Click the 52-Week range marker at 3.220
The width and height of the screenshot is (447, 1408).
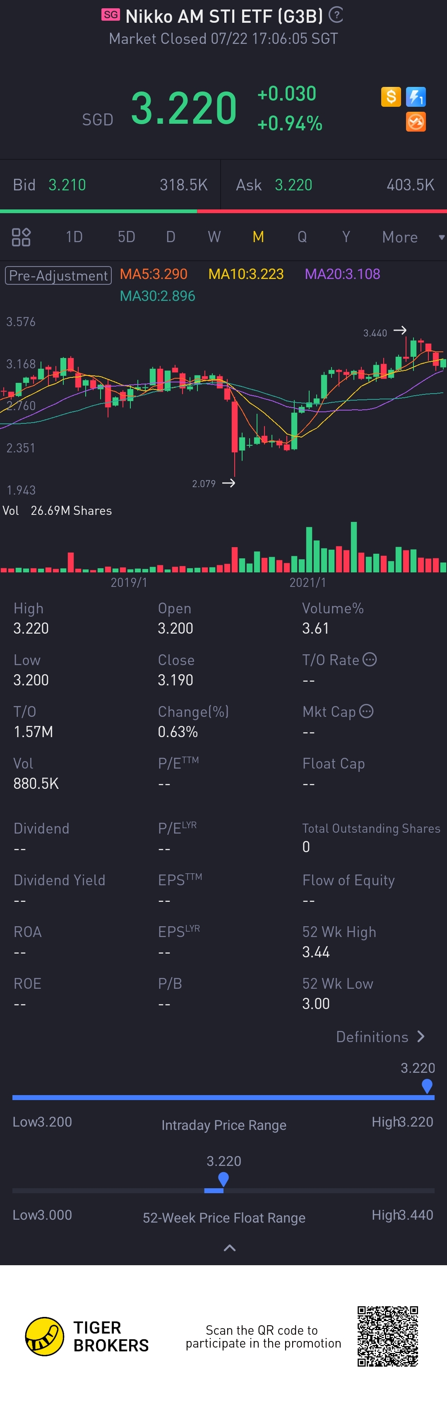[223, 1180]
